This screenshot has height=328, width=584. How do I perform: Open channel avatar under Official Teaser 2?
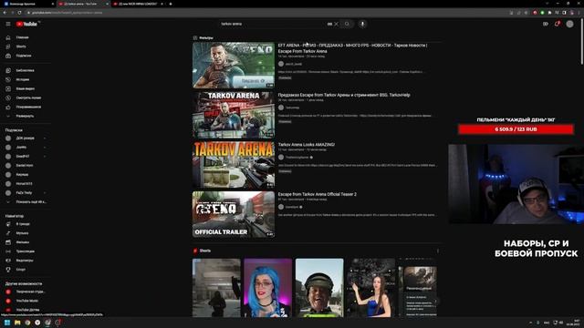pyautogui.click(x=281, y=207)
